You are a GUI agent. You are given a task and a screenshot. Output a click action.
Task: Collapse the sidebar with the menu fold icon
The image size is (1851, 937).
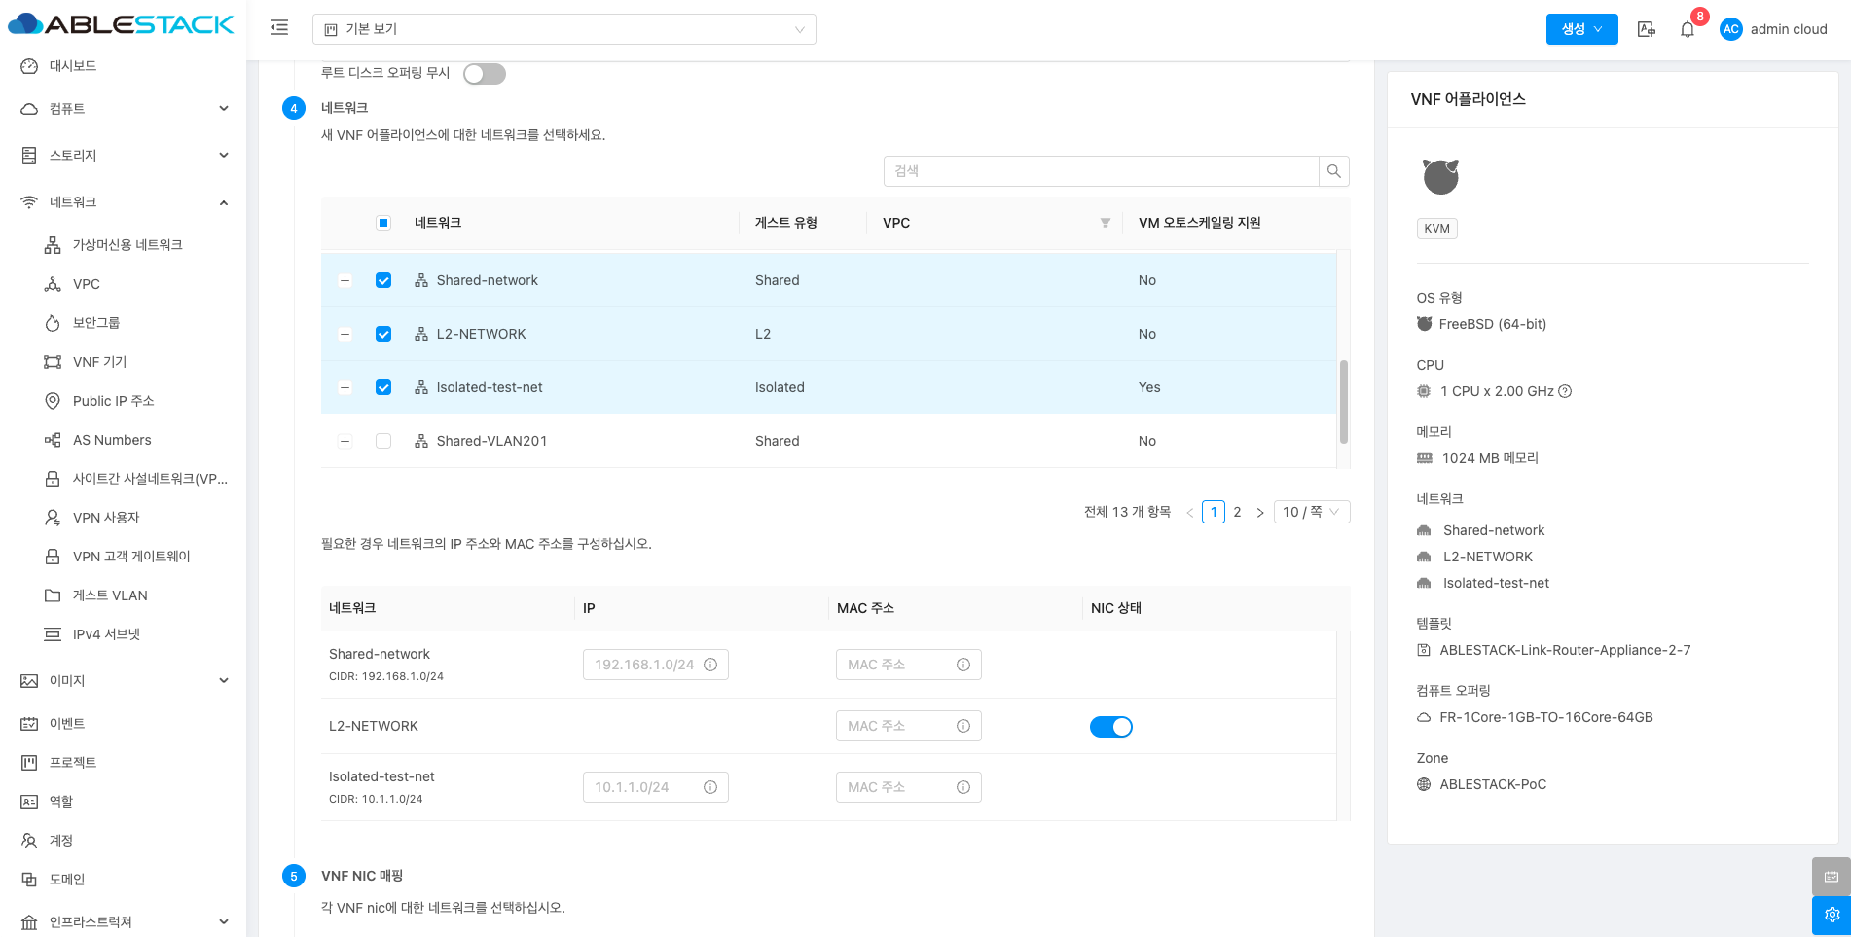(279, 28)
